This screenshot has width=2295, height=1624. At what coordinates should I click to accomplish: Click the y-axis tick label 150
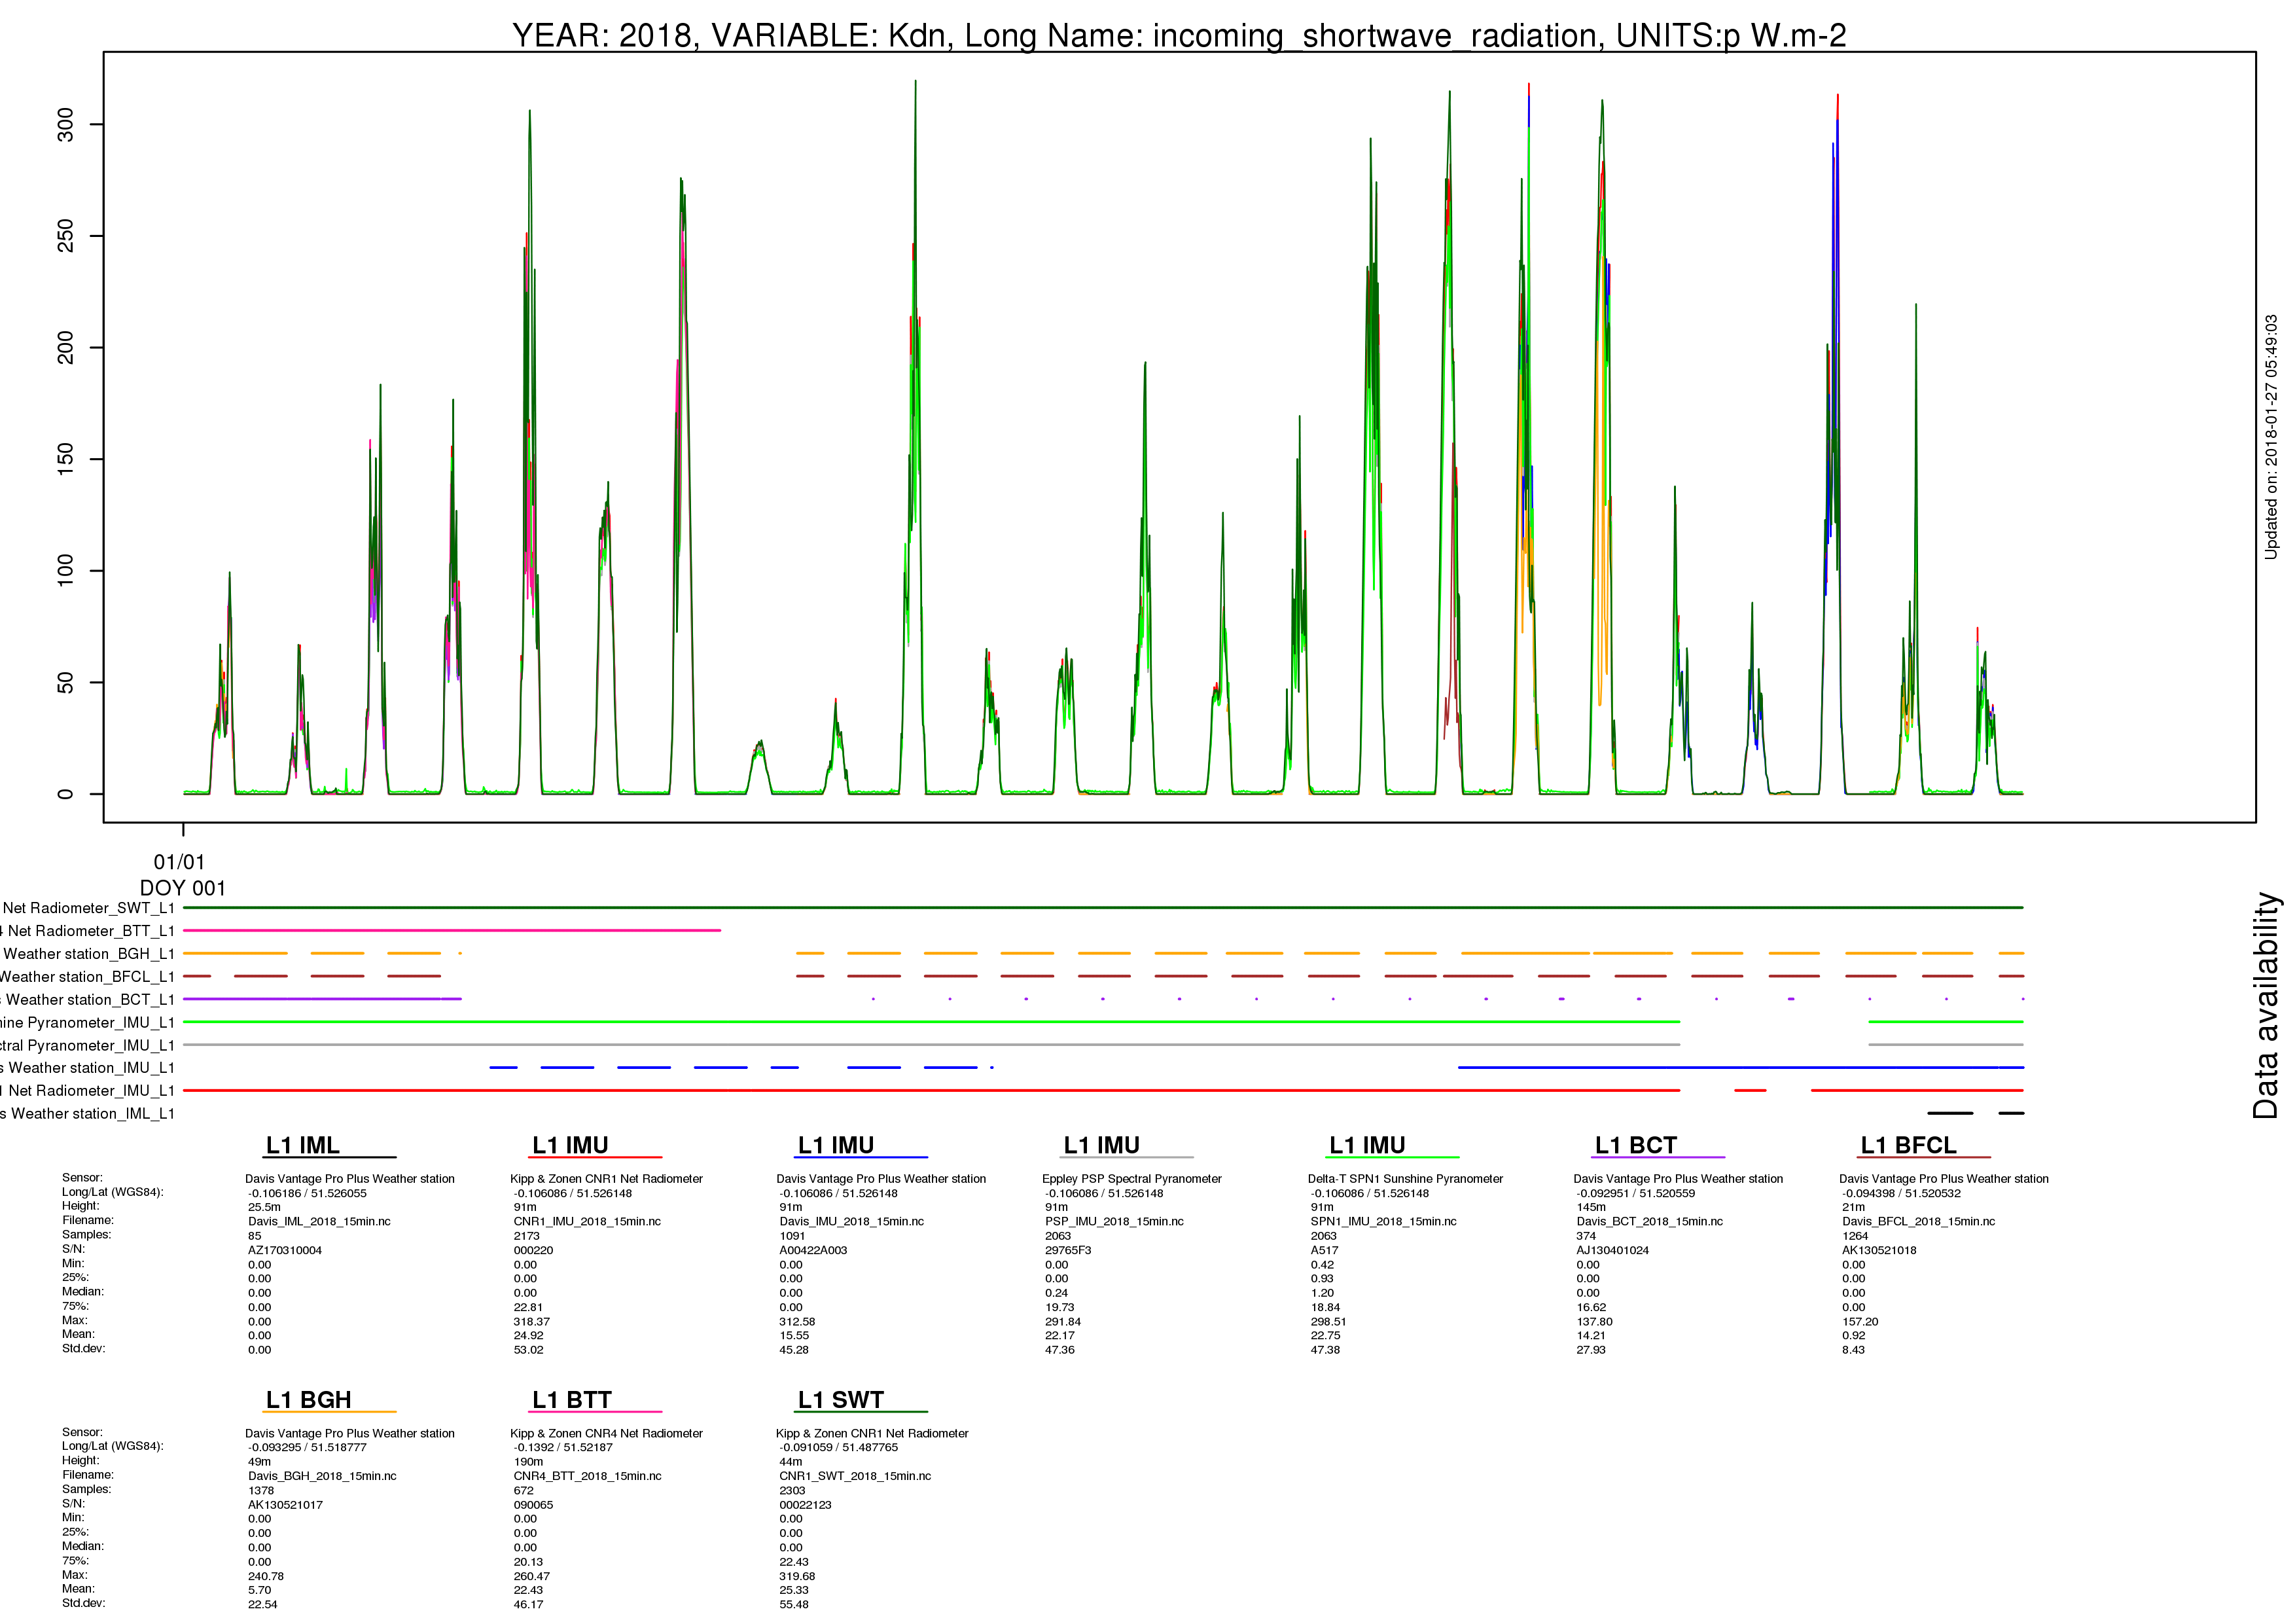click(x=66, y=459)
